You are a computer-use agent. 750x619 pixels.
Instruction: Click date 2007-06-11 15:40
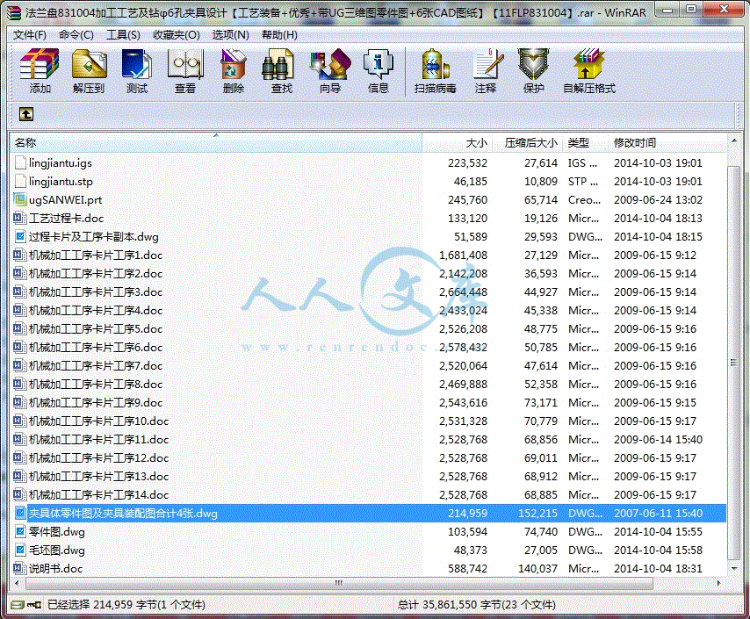coord(658,514)
